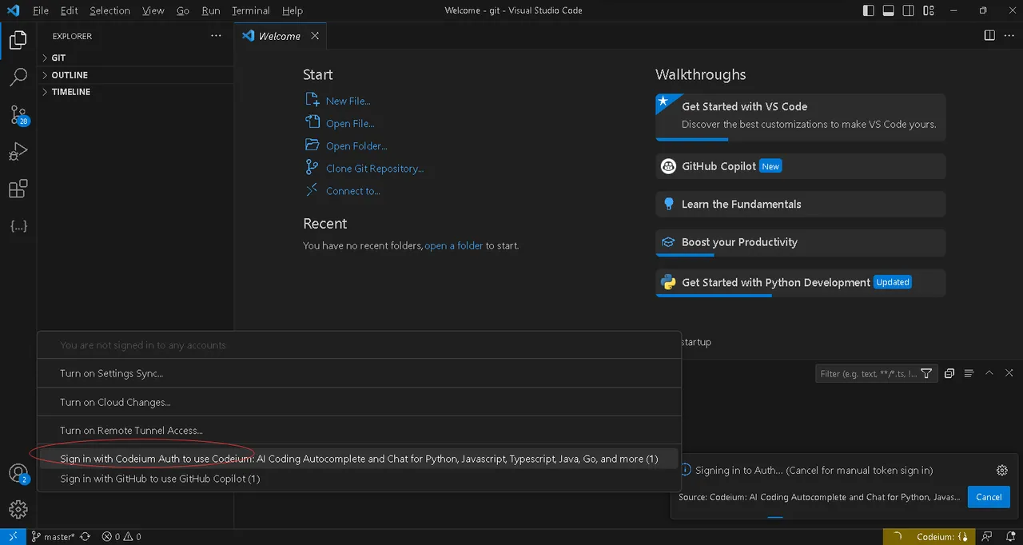Open the Codeium braces icon in activity bar
The height and width of the screenshot is (545, 1023).
[x=18, y=226]
